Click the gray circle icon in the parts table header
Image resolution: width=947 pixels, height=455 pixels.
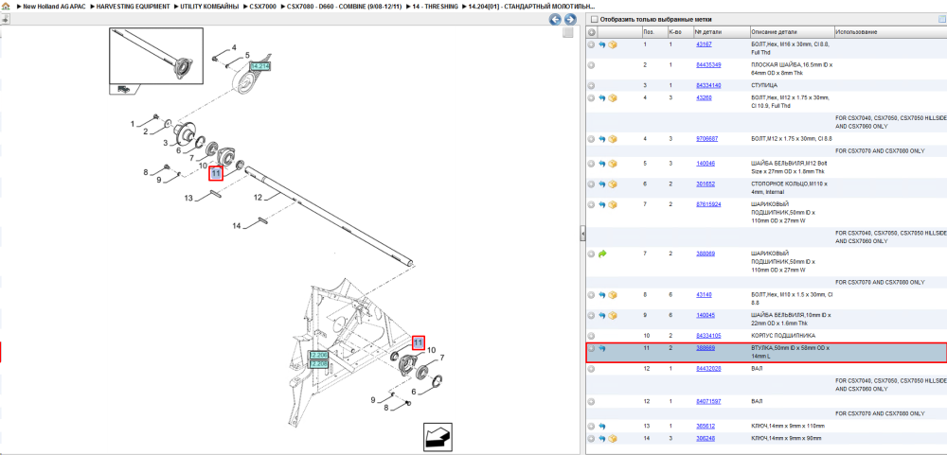[592, 32]
